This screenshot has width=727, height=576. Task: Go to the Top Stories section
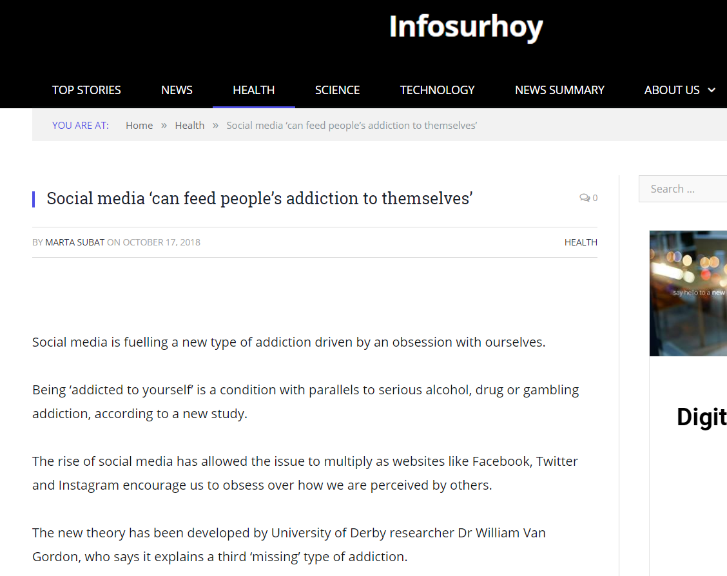[x=86, y=90]
